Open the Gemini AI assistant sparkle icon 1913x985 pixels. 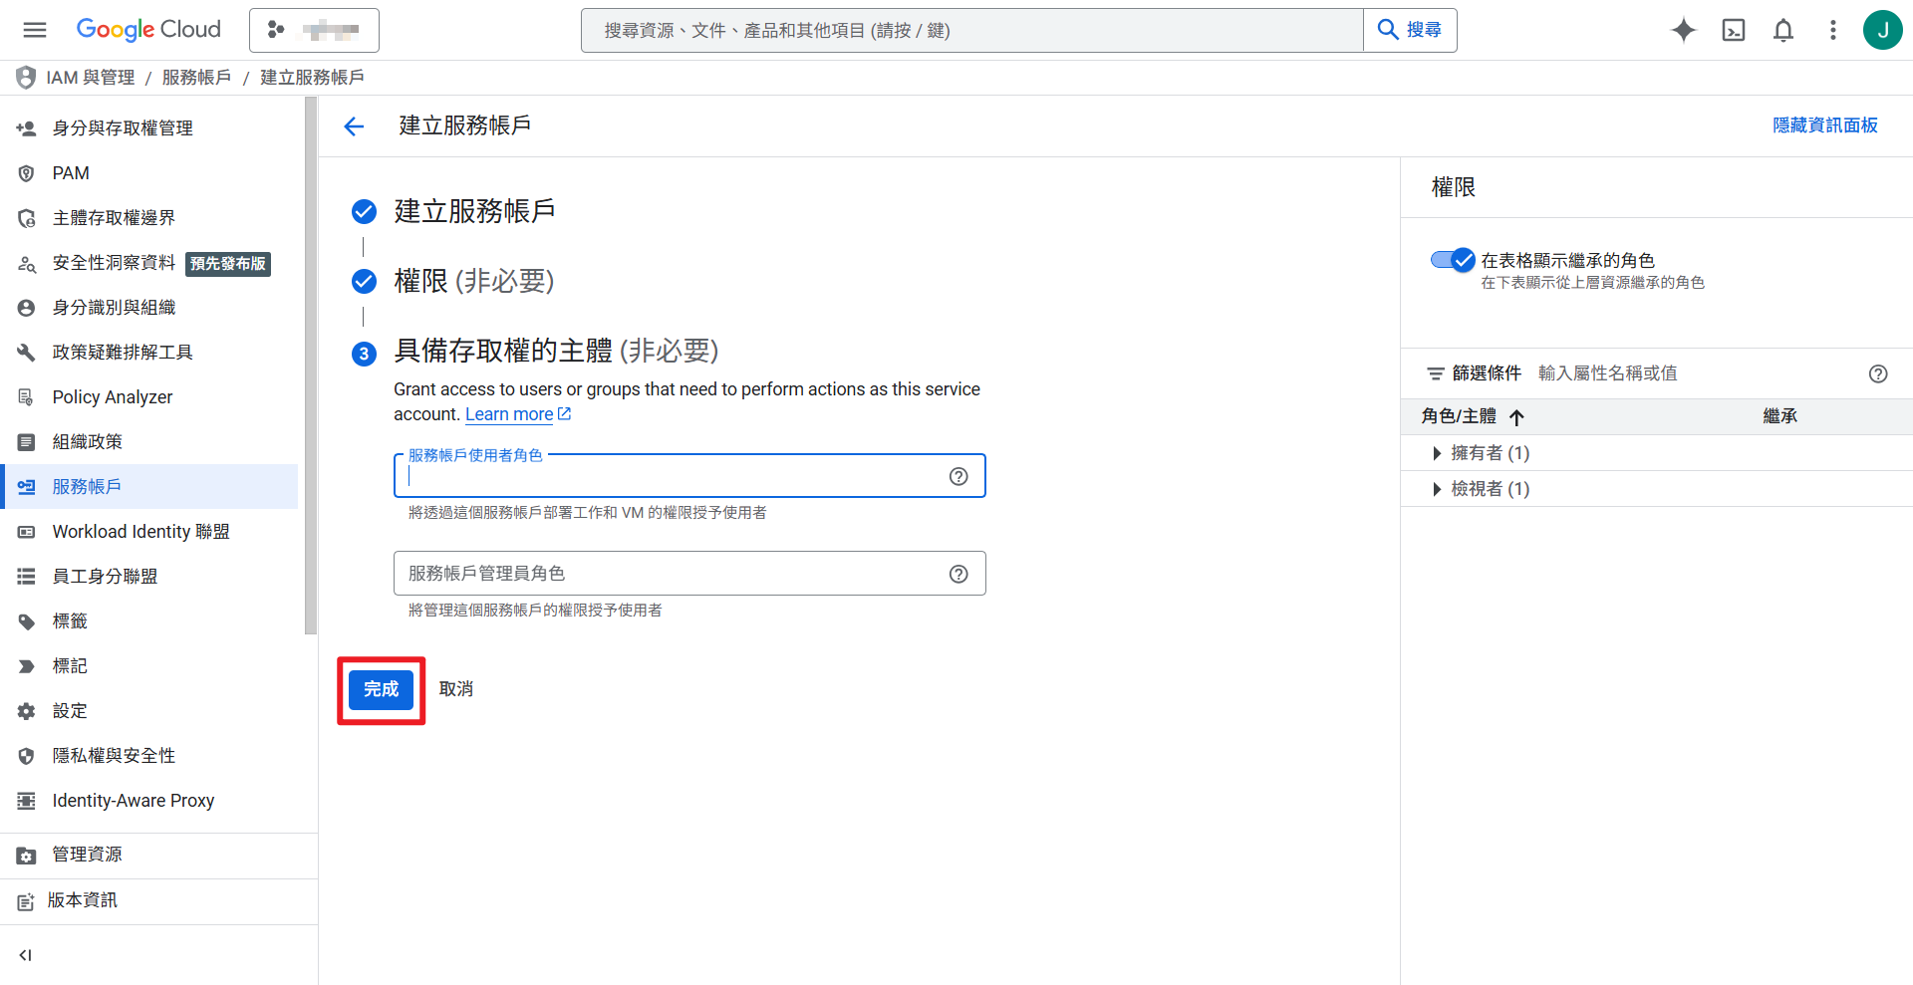(1683, 30)
